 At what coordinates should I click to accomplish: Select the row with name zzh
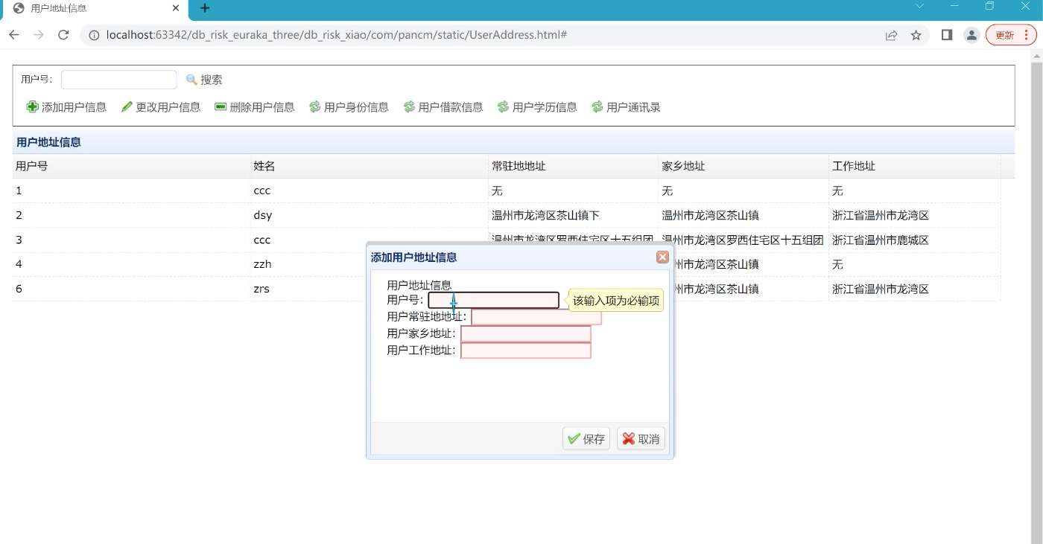tap(507, 264)
